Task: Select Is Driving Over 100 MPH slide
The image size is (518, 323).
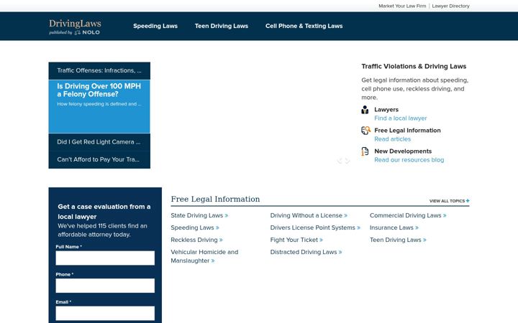Action: point(99,106)
